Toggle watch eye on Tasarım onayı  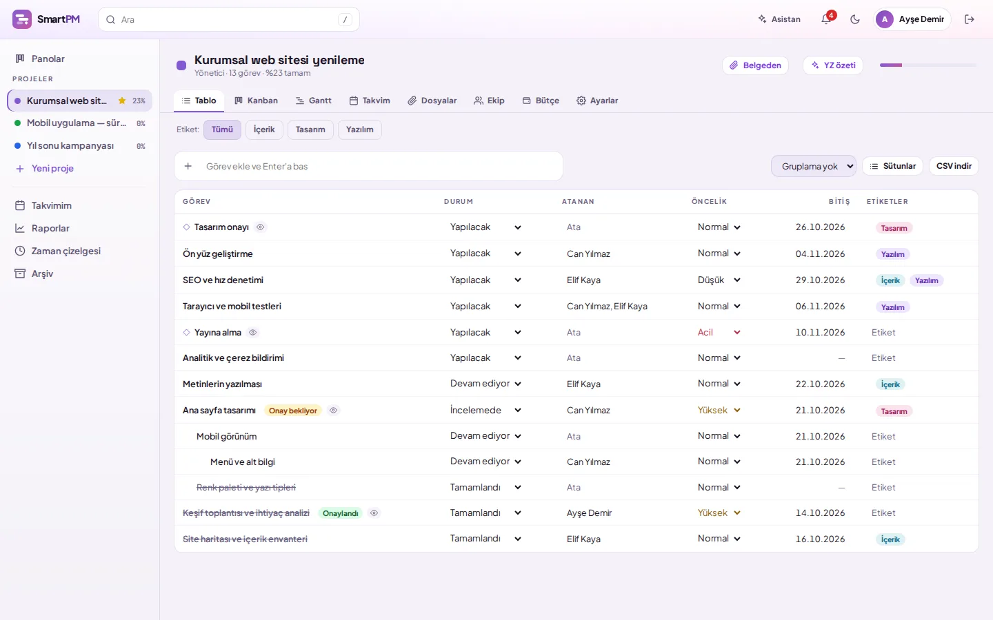(260, 227)
